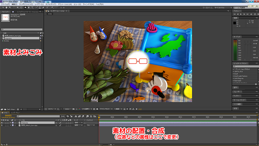Toggle motion blur switch in timeline header

83,116
